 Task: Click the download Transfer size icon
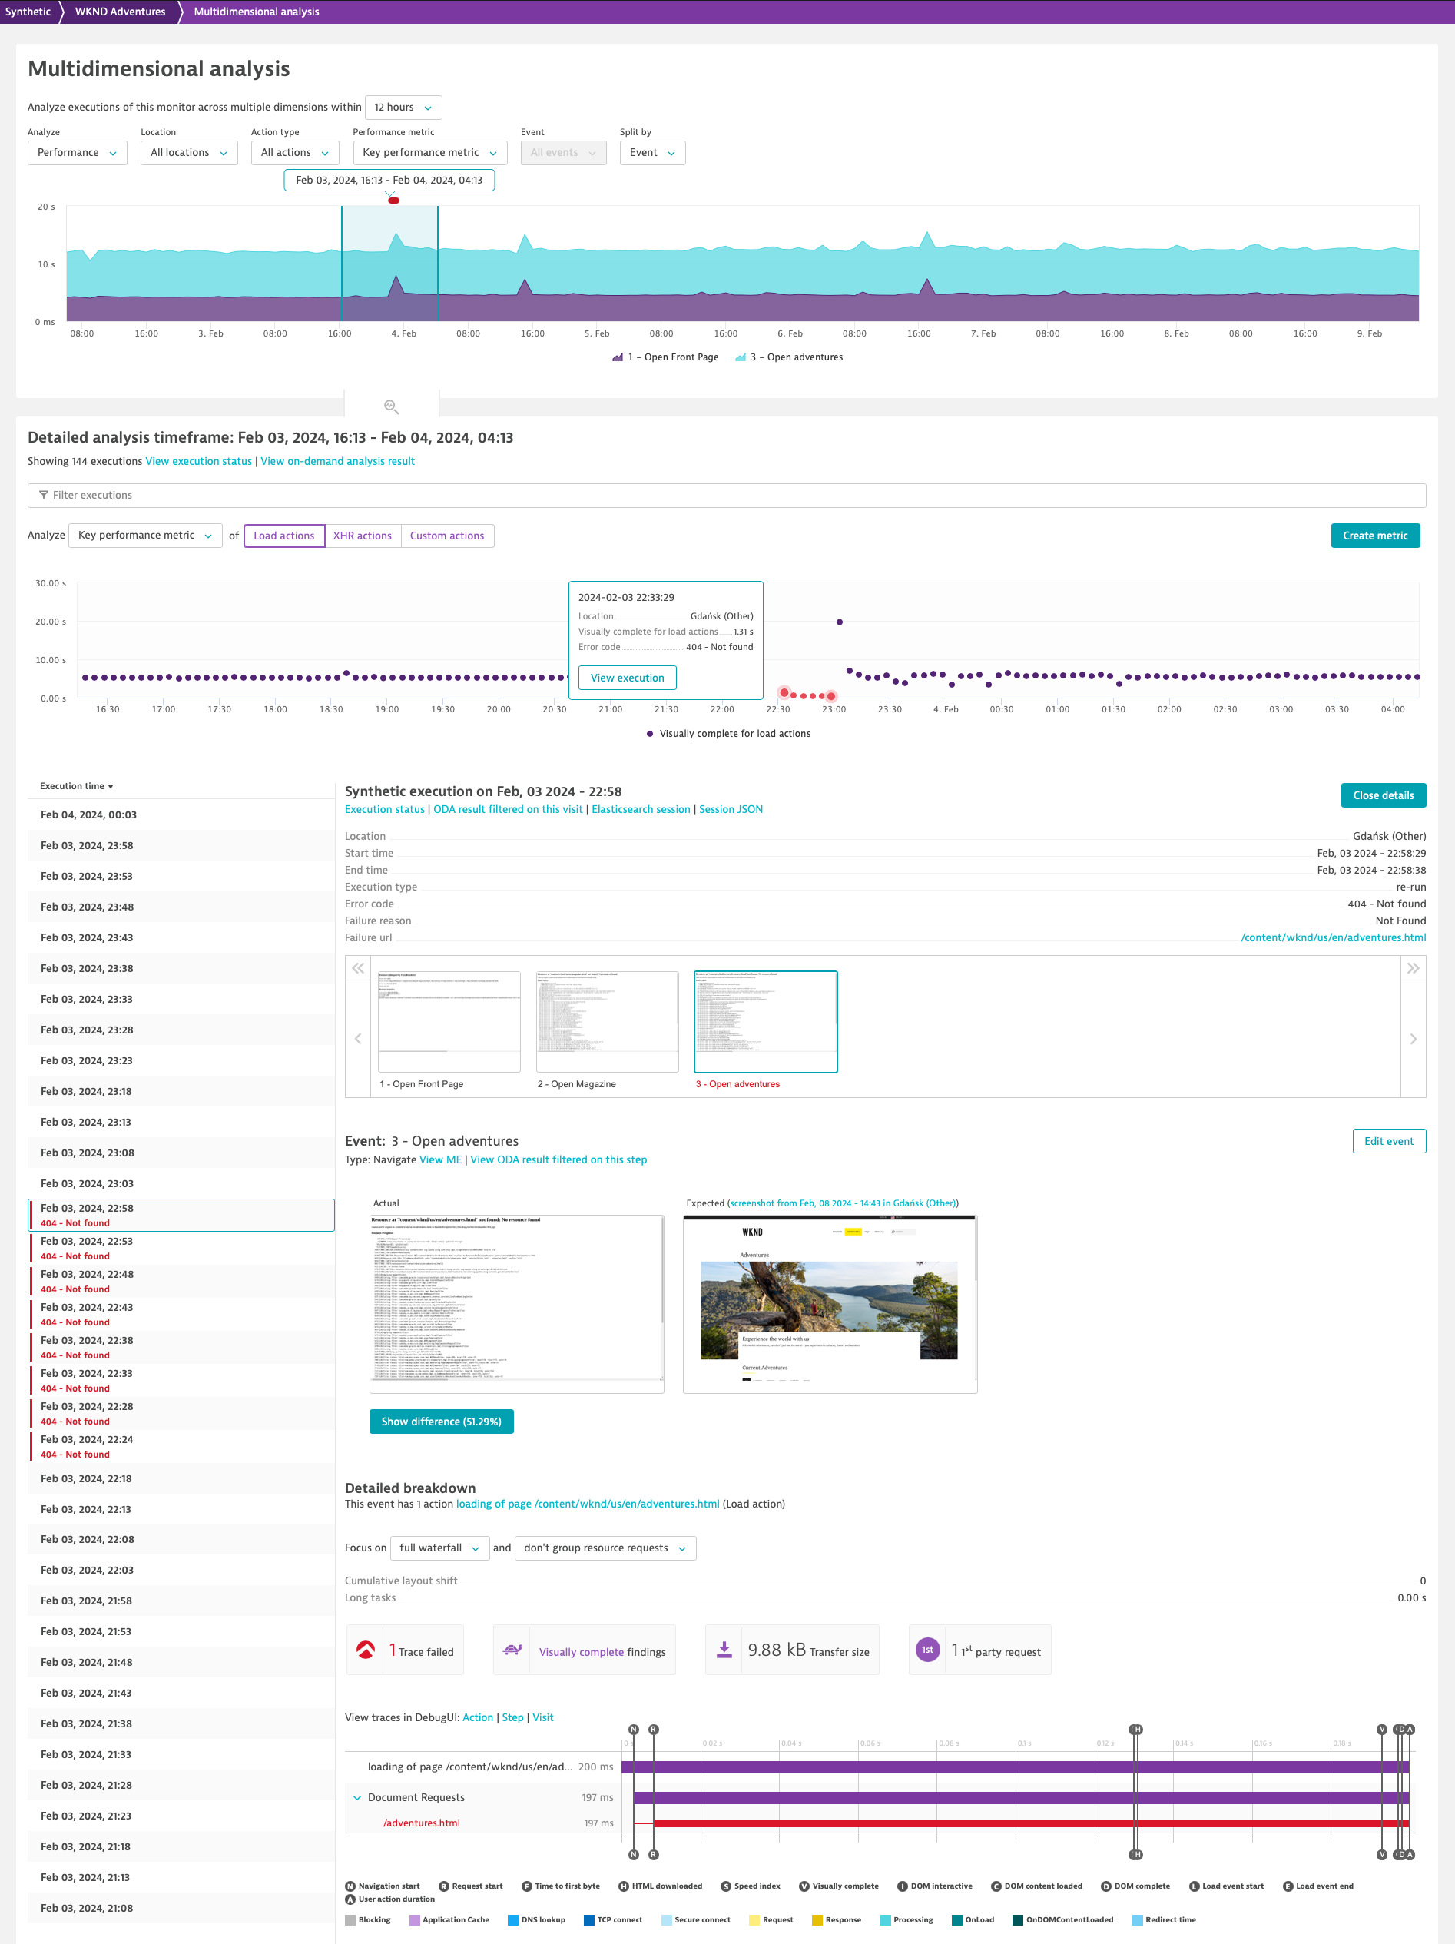724,1650
